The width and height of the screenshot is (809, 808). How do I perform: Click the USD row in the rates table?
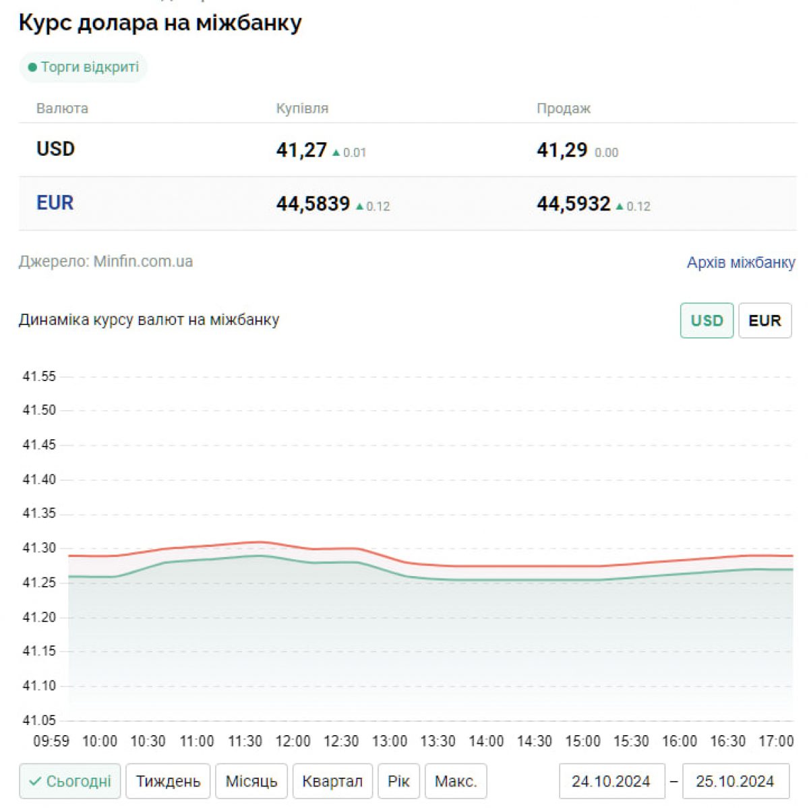(x=55, y=149)
